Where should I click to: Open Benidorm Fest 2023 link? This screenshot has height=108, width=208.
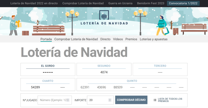pyautogui.click(x=151, y=3)
